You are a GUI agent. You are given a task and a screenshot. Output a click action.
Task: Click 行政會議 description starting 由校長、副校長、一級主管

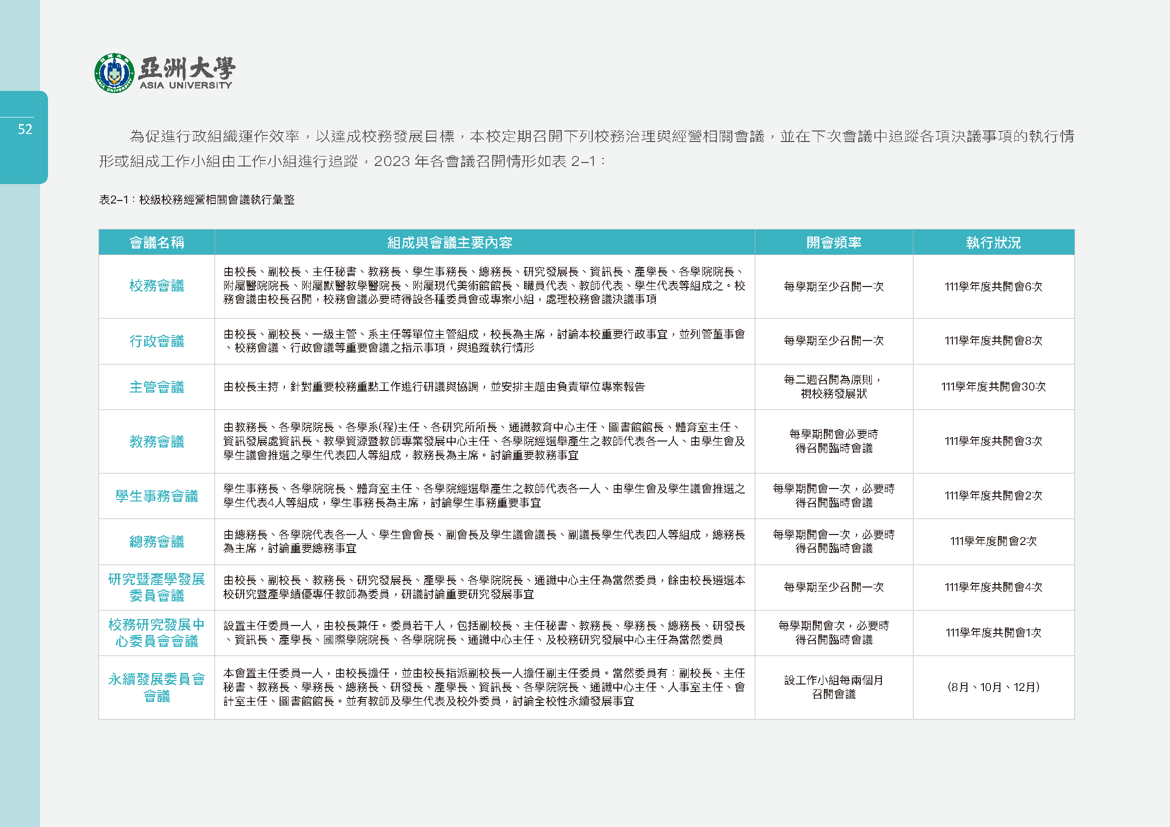(x=485, y=340)
